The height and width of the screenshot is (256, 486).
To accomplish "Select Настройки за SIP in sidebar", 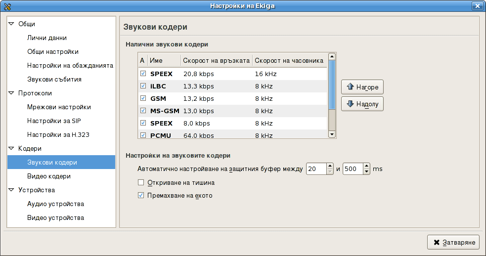I will pos(51,121).
